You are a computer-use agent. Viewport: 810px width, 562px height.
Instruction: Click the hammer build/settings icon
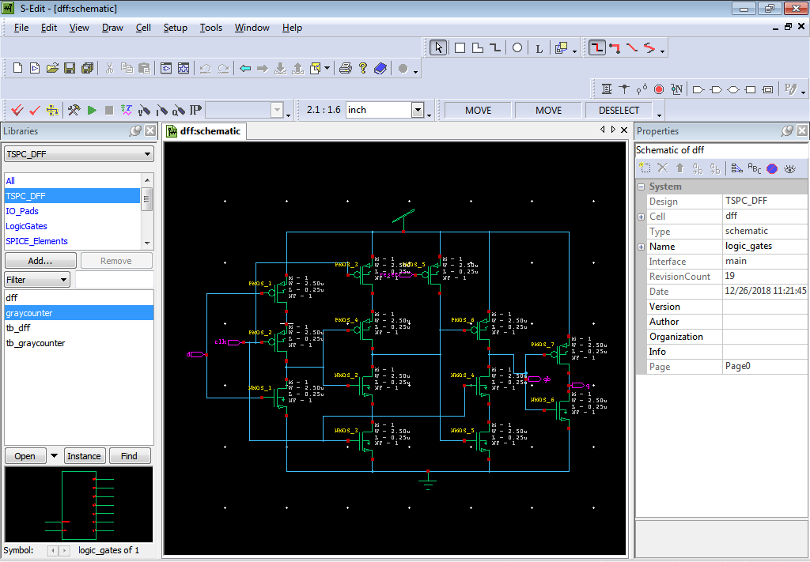pyautogui.click(x=74, y=110)
